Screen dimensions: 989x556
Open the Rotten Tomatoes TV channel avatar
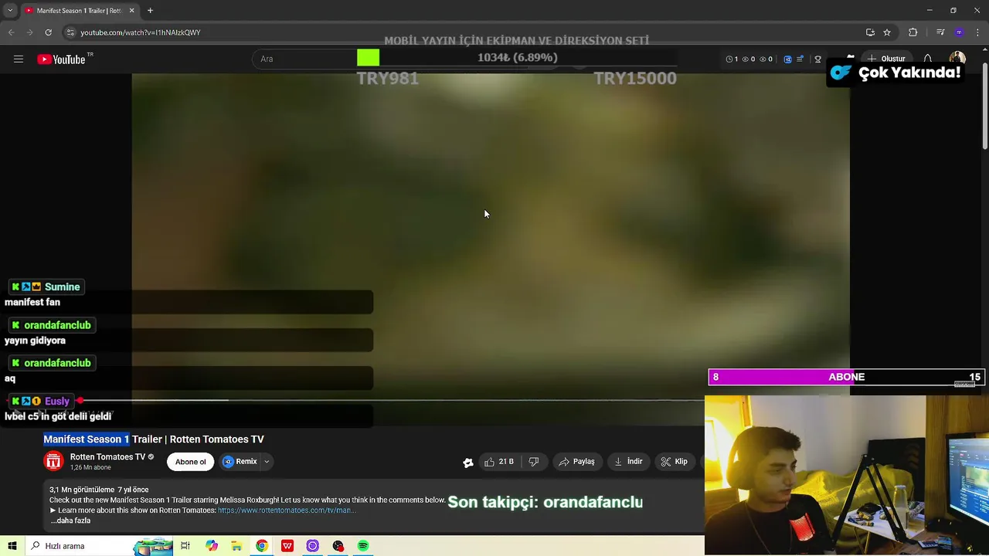(x=53, y=462)
